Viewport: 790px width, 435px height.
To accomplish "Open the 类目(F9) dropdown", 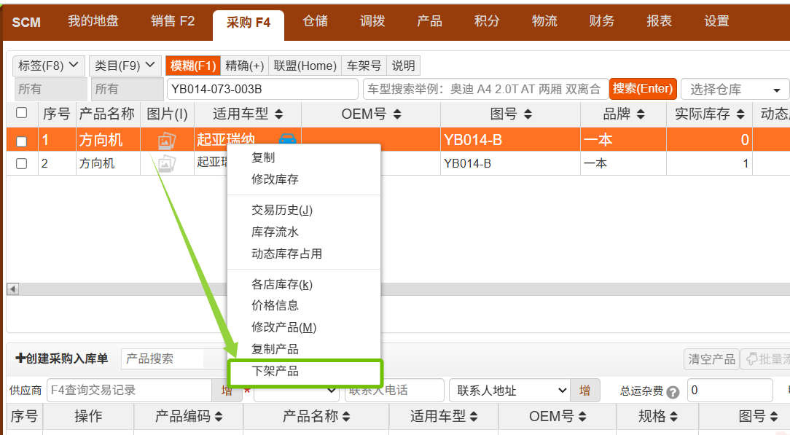I will coord(125,66).
